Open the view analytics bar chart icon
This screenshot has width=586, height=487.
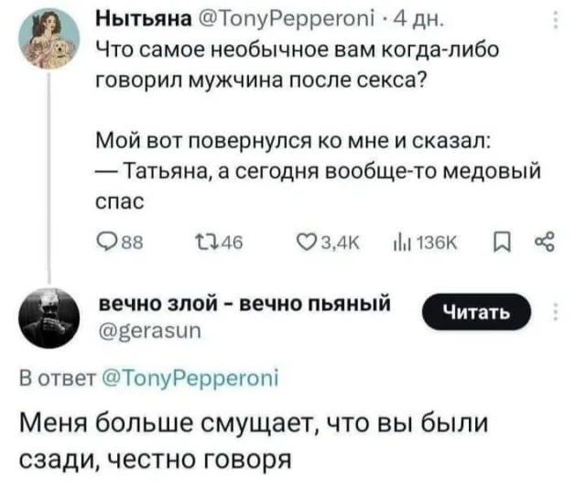pyautogui.click(x=398, y=243)
